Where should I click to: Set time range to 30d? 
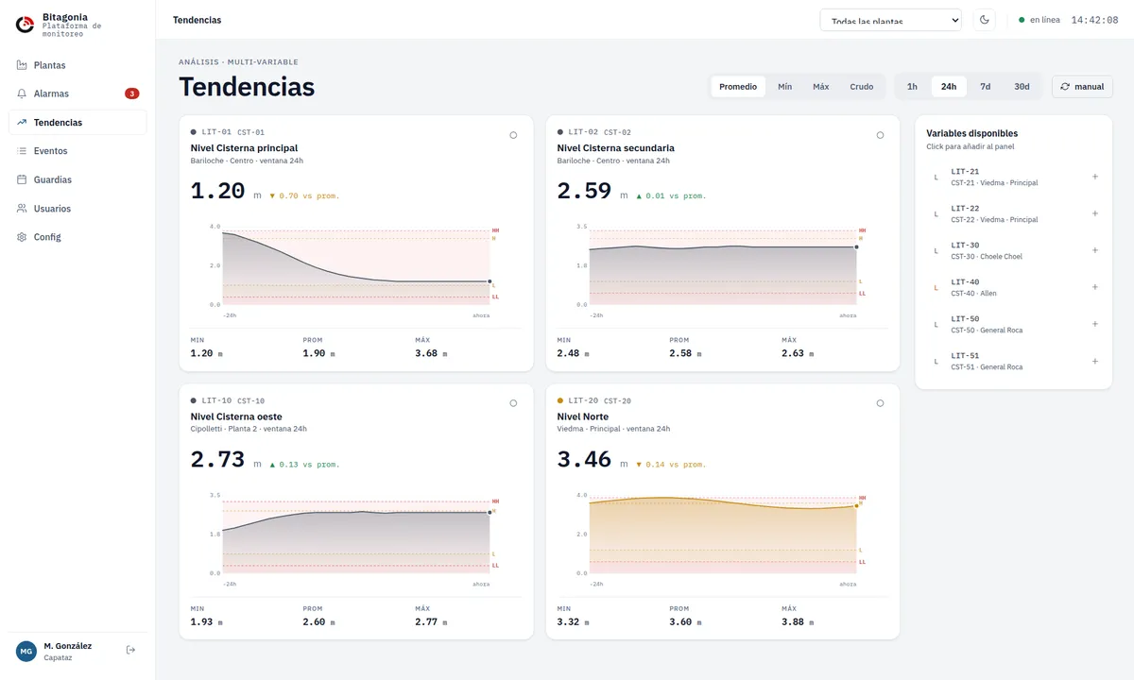[x=1022, y=87]
